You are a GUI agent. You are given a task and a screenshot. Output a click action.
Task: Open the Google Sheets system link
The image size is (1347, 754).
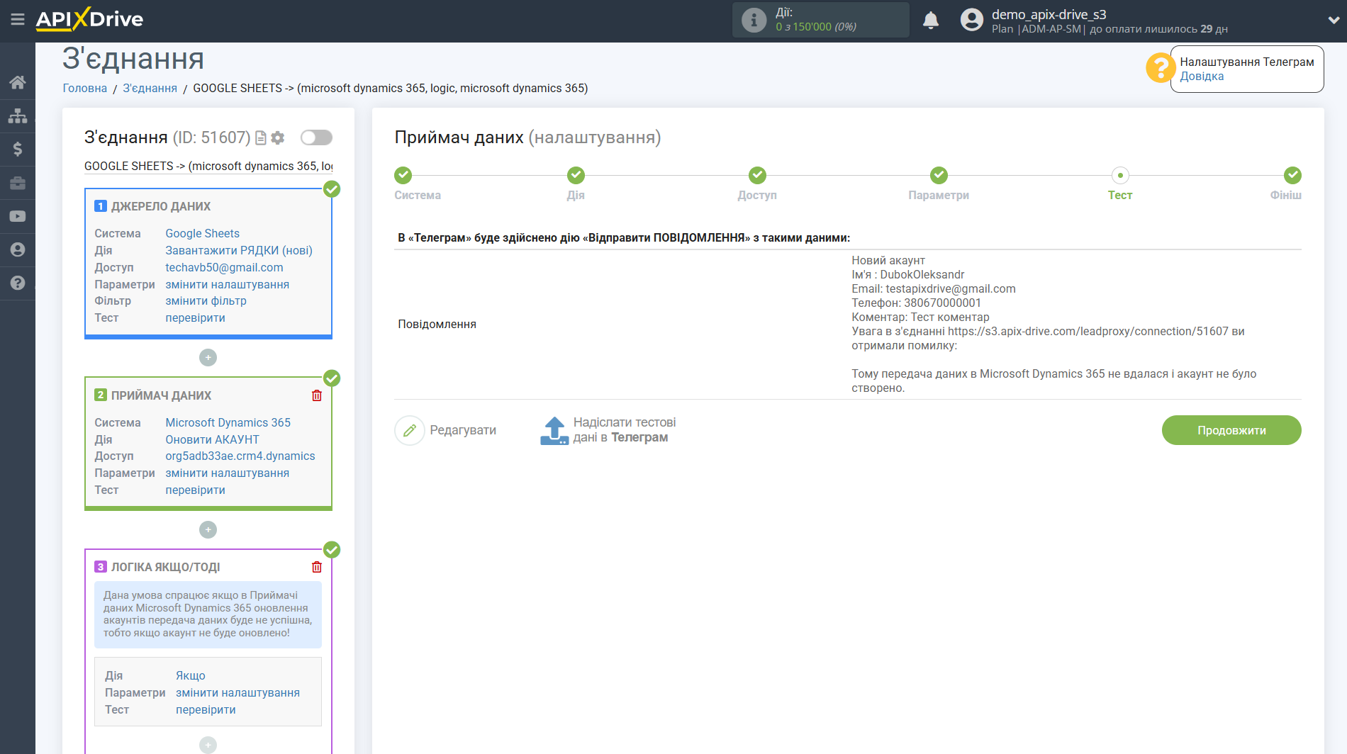point(203,234)
